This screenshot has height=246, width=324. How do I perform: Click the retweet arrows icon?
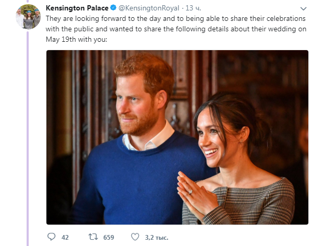93,237
